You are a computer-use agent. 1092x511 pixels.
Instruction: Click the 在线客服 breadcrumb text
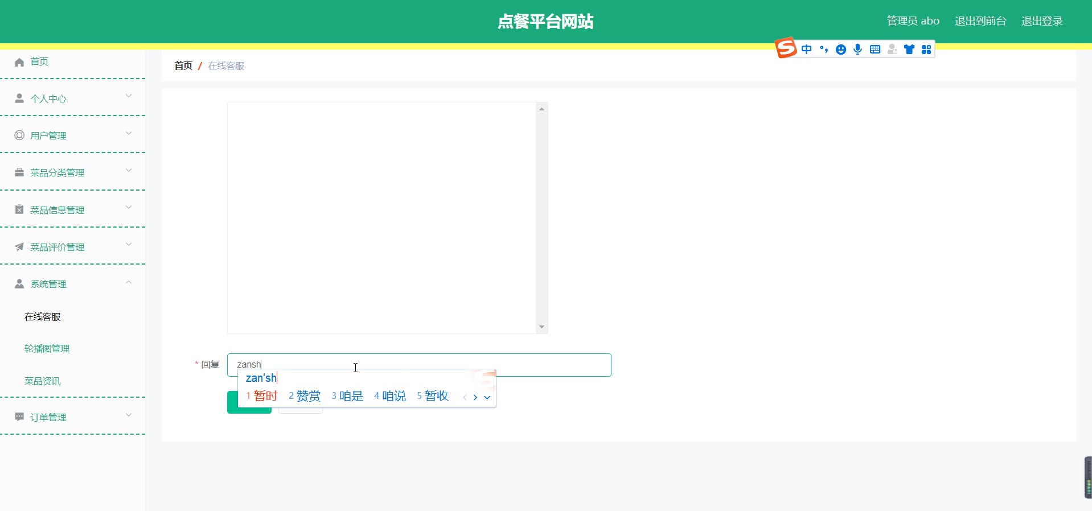point(226,65)
